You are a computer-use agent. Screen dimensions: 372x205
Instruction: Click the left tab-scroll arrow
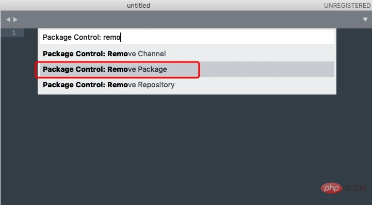(8, 20)
